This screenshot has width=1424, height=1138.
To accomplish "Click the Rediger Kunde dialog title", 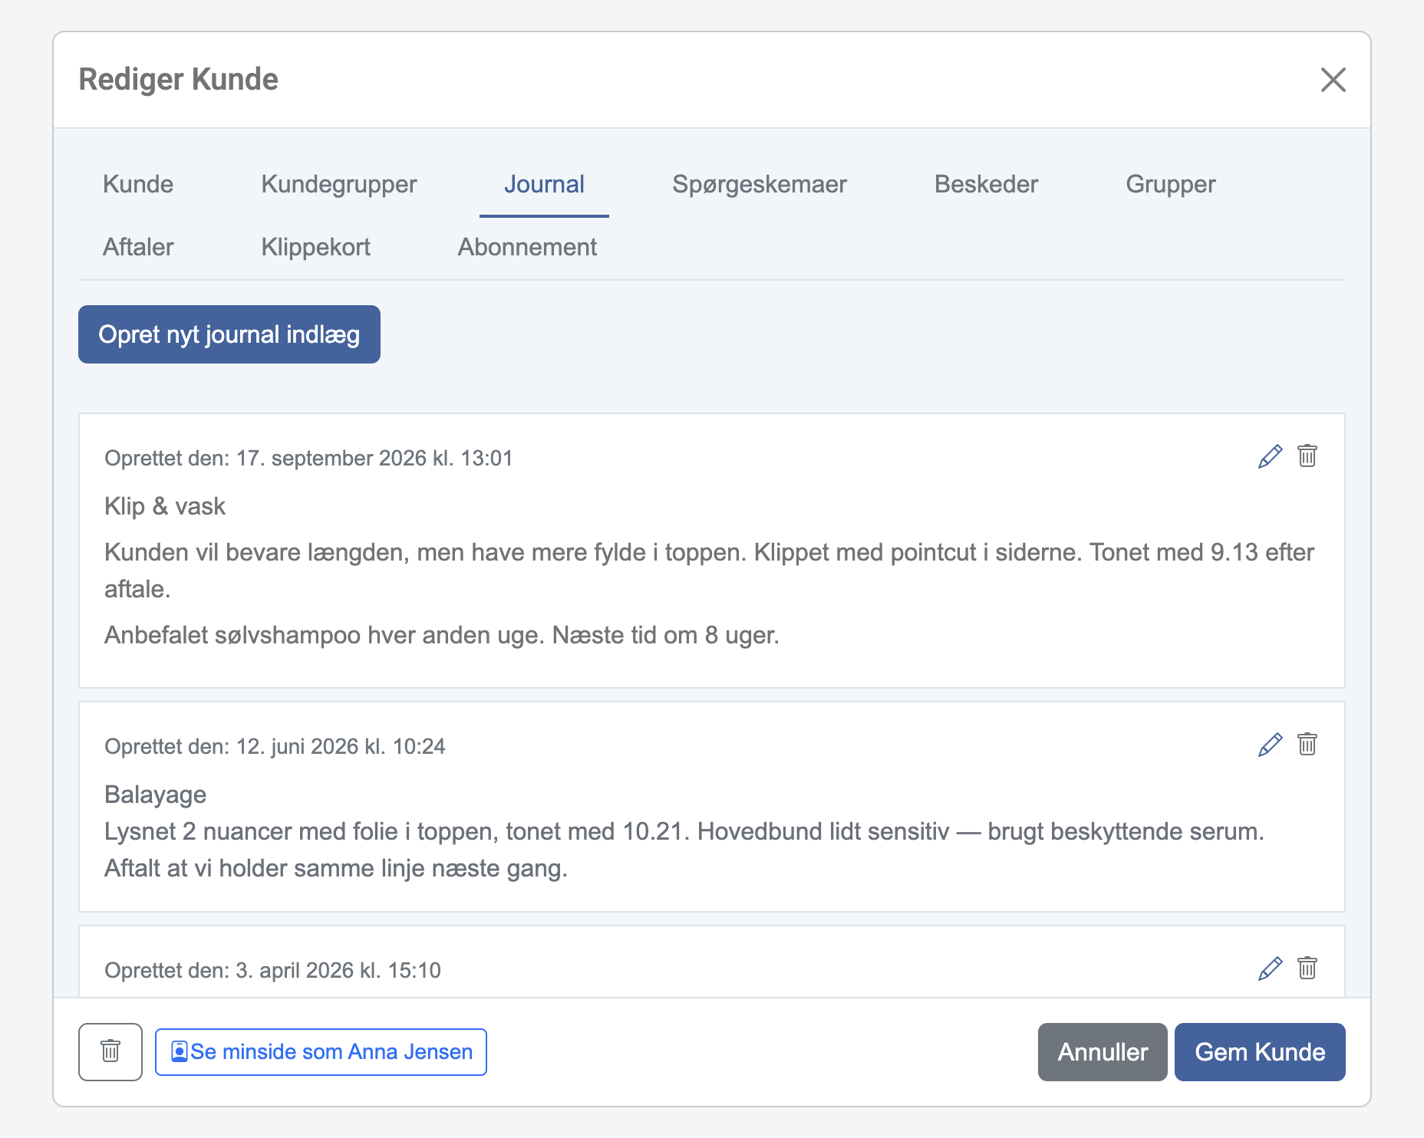I will click(x=179, y=80).
